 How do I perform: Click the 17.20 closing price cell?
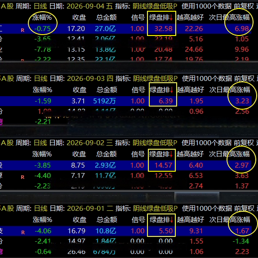[x=76, y=29]
